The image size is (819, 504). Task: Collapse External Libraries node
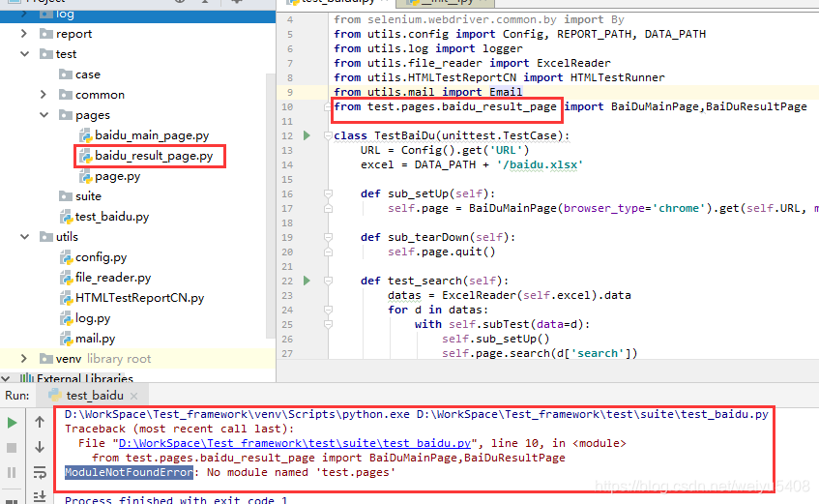point(5,378)
